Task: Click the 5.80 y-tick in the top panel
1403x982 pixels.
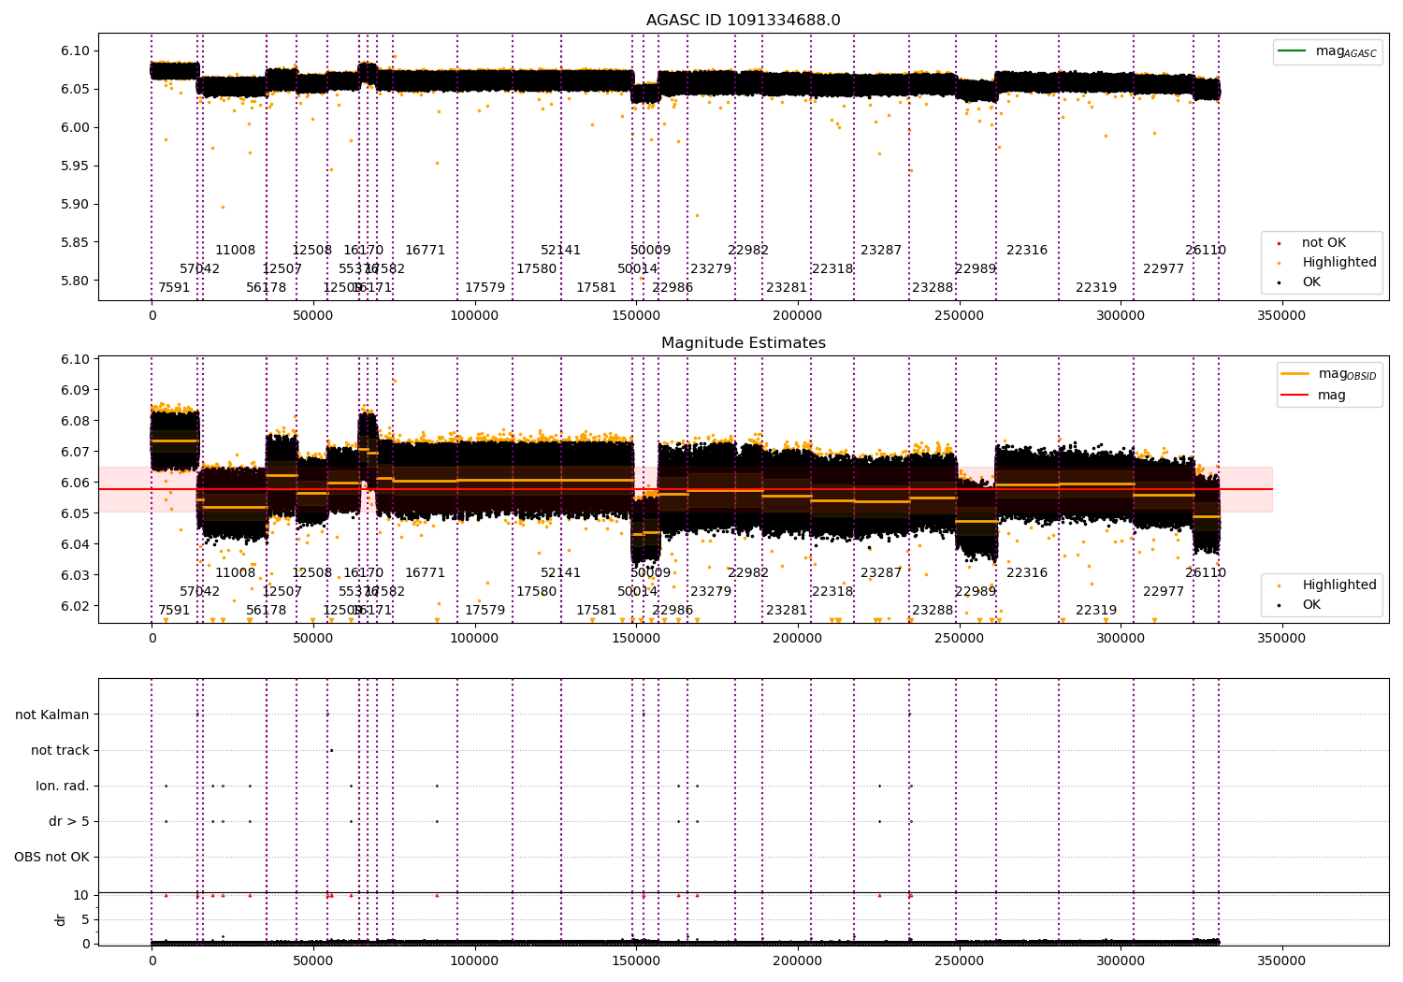Action: (76, 281)
